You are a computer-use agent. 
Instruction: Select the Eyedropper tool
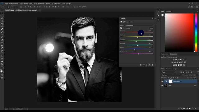tap(2, 26)
